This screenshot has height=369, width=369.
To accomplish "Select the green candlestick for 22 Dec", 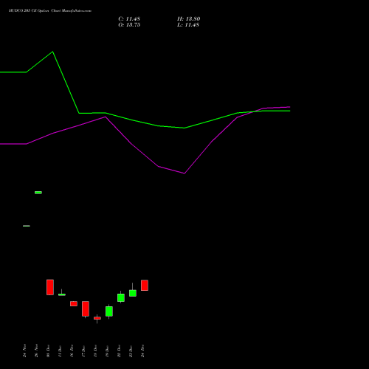I will coord(121,297).
